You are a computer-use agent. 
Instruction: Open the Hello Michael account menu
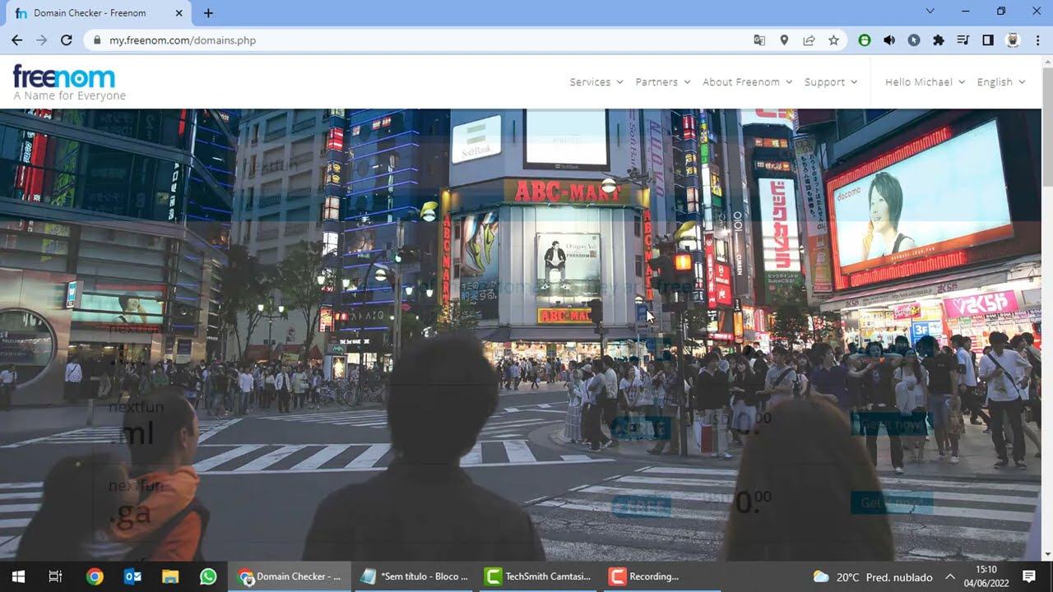pos(925,81)
